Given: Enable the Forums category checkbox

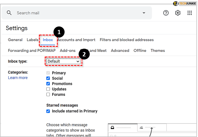Looking at the screenshot, I should (x=48, y=94).
